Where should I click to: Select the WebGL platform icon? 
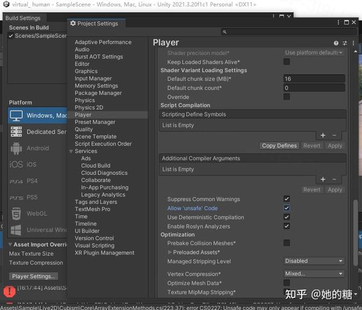point(16,214)
